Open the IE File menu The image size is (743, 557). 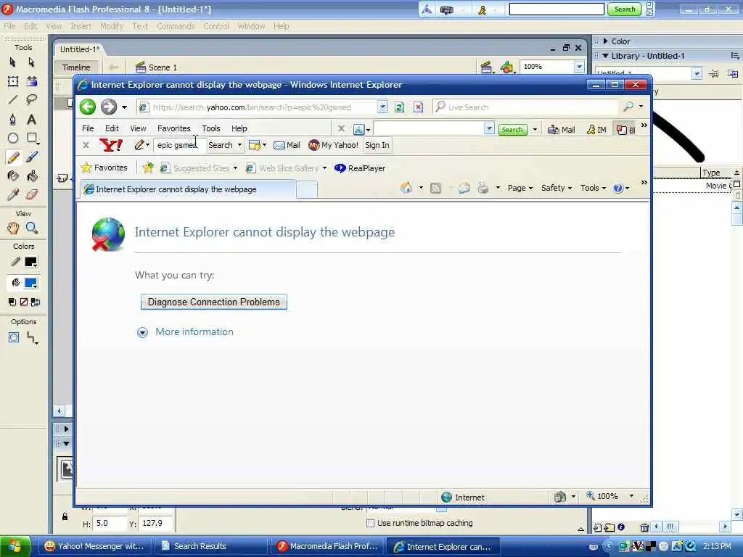tap(88, 128)
